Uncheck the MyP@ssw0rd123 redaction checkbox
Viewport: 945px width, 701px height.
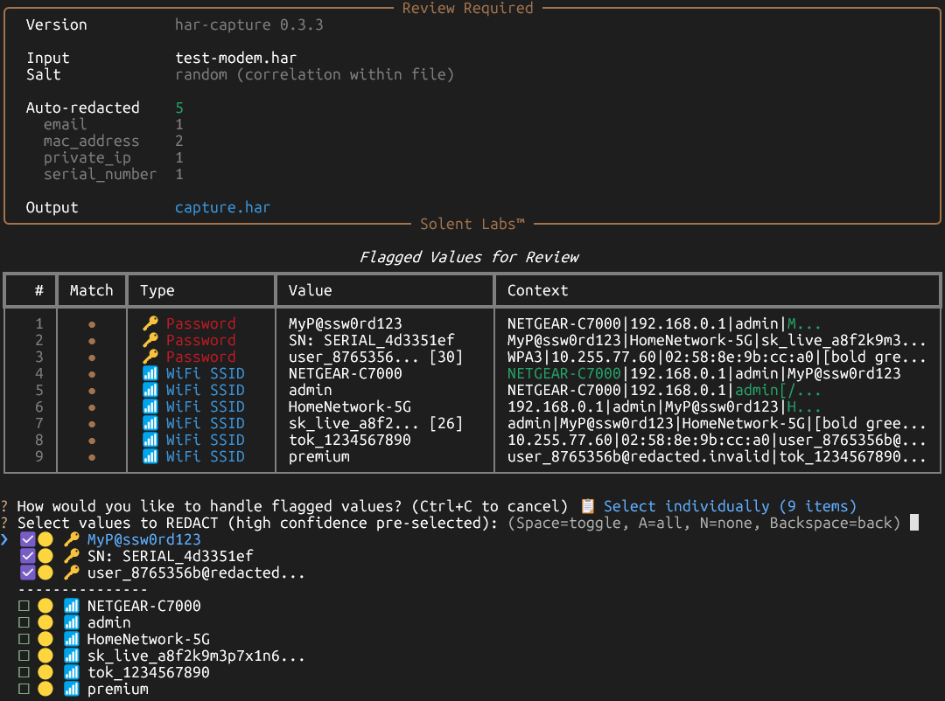click(26, 539)
